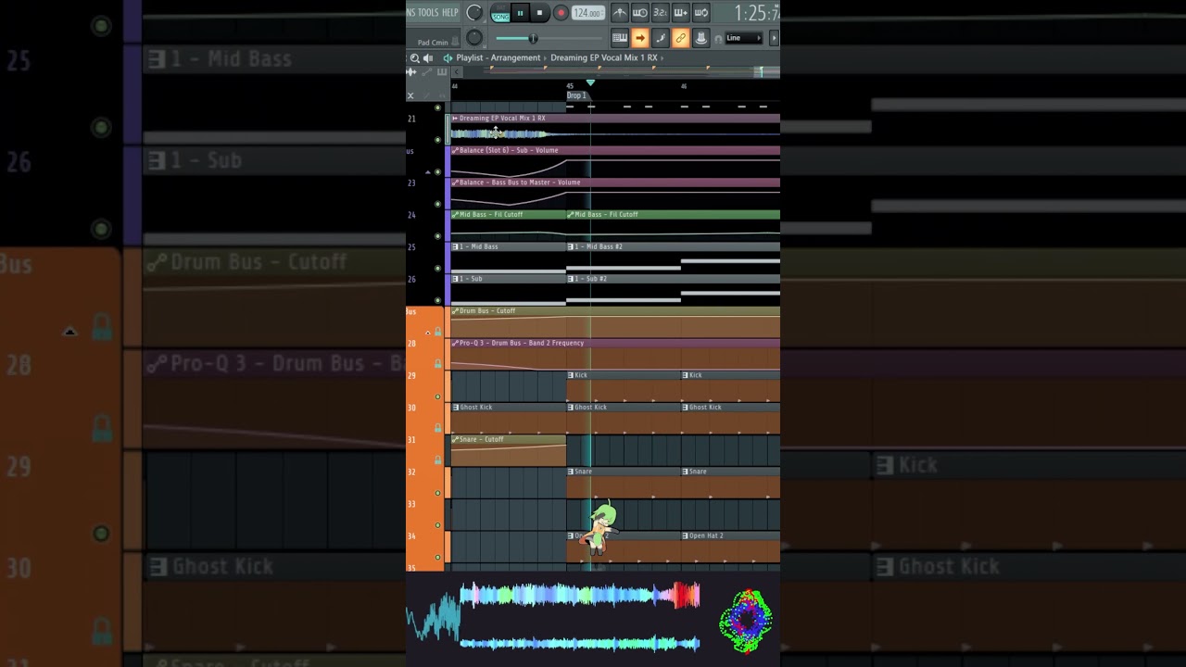Toggle the metronome icon
Image resolution: width=1186 pixels, height=667 pixels.
(620, 13)
